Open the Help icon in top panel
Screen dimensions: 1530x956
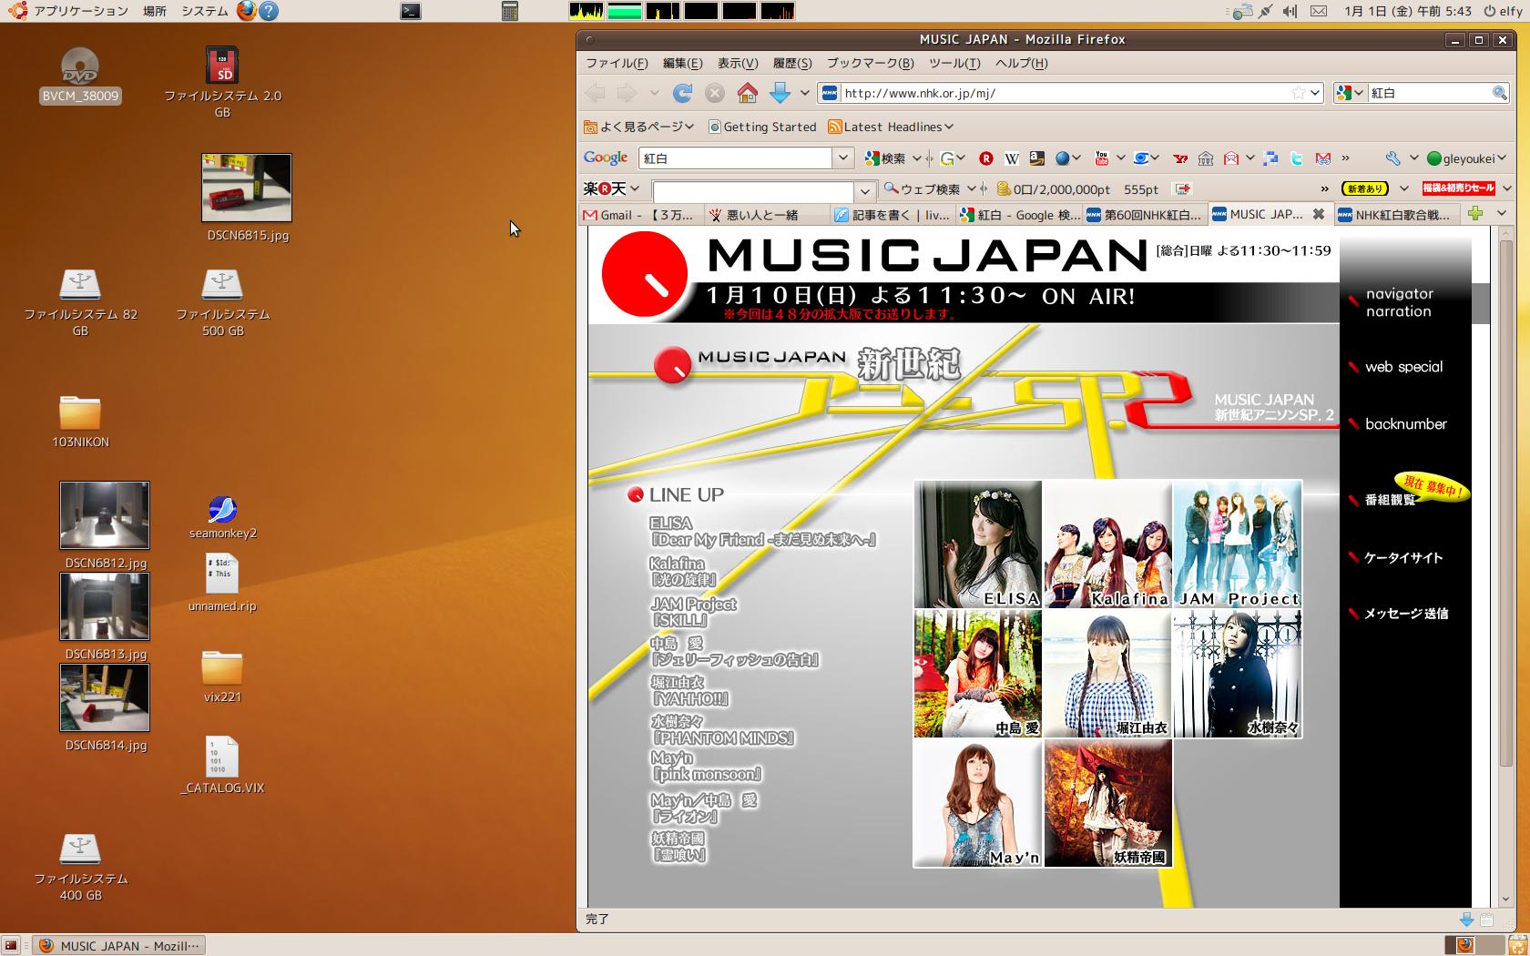pos(269,11)
